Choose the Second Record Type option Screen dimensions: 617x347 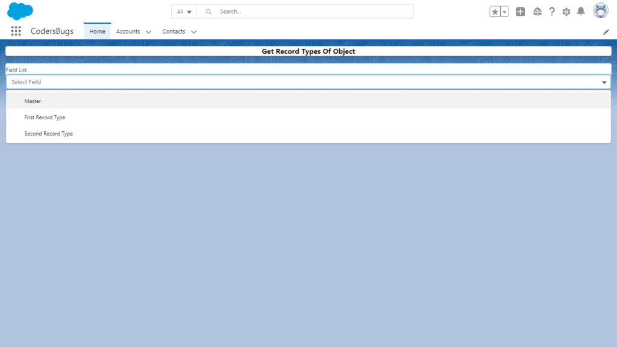308,134
